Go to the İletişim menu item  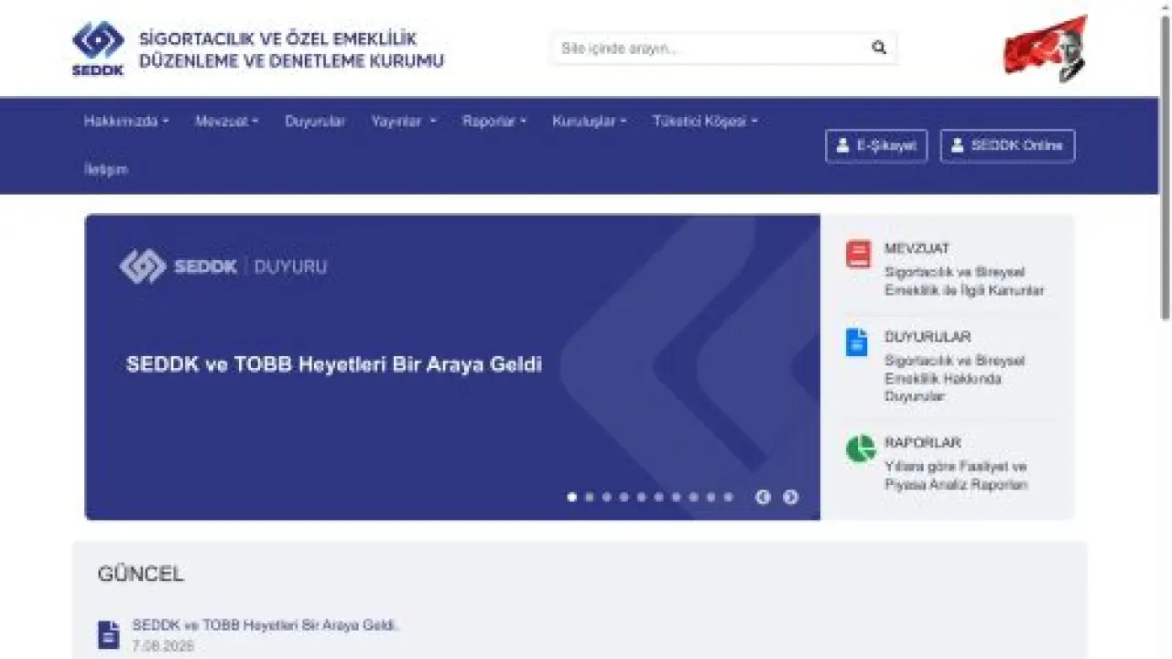(x=106, y=169)
